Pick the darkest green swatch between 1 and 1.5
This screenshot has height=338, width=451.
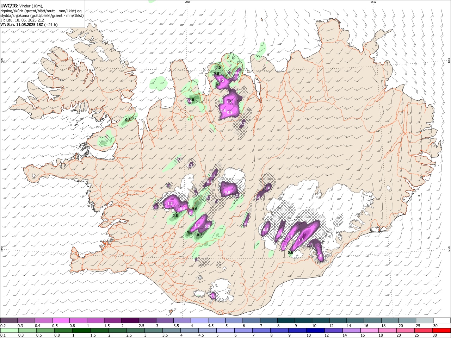[81, 331]
